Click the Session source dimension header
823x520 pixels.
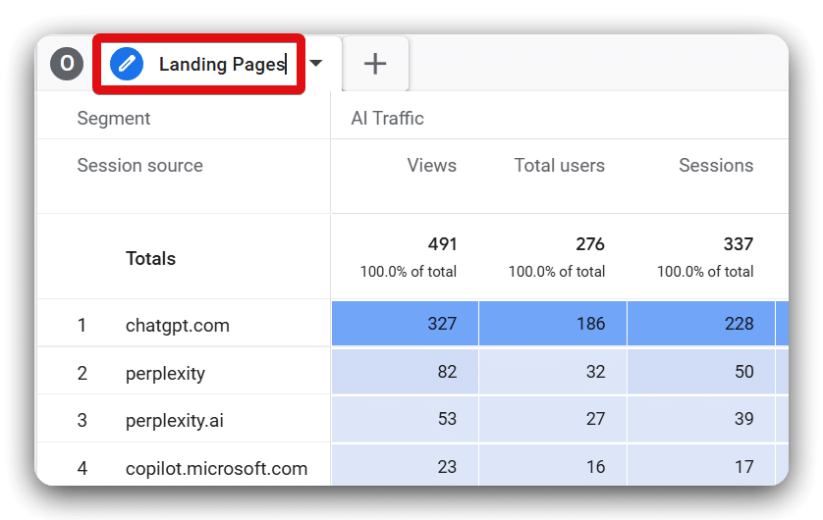coord(140,166)
